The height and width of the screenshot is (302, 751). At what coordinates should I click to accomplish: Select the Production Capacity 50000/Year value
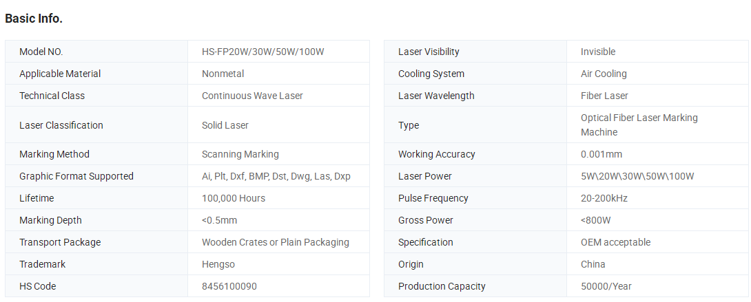coord(606,285)
